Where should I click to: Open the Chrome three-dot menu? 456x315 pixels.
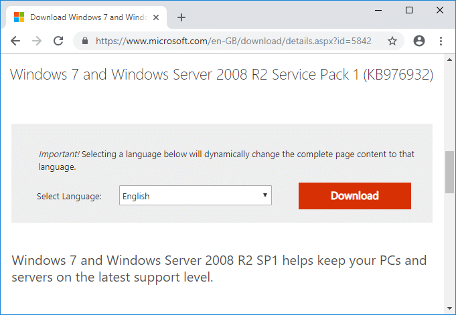tap(441, 41)
